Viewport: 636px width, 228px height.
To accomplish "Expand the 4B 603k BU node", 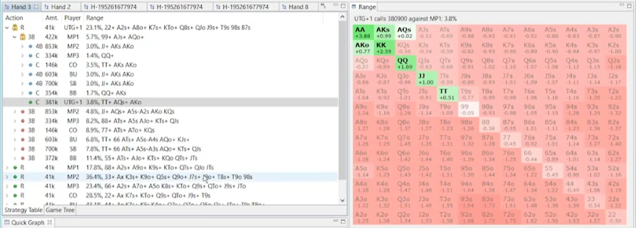I will [x=22, y=74].
